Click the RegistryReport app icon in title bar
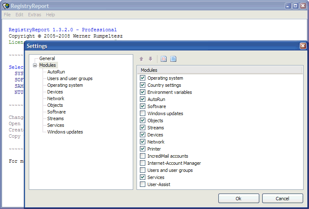The height and width of the screenshot is (209, 309). [5, 6]
